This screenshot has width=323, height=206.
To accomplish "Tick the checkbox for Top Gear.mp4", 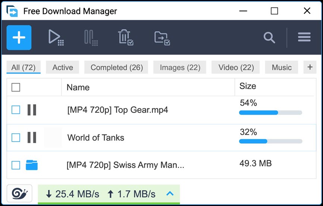I will pyautogui.click(x=16, y=110).
